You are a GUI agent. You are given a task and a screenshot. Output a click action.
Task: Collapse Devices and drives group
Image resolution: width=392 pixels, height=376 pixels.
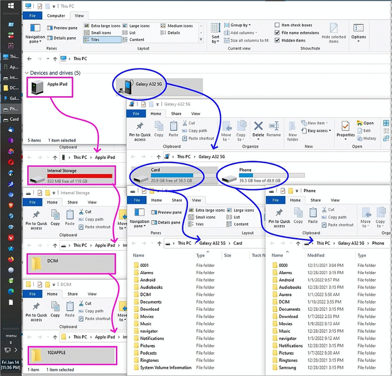(27, 73)
